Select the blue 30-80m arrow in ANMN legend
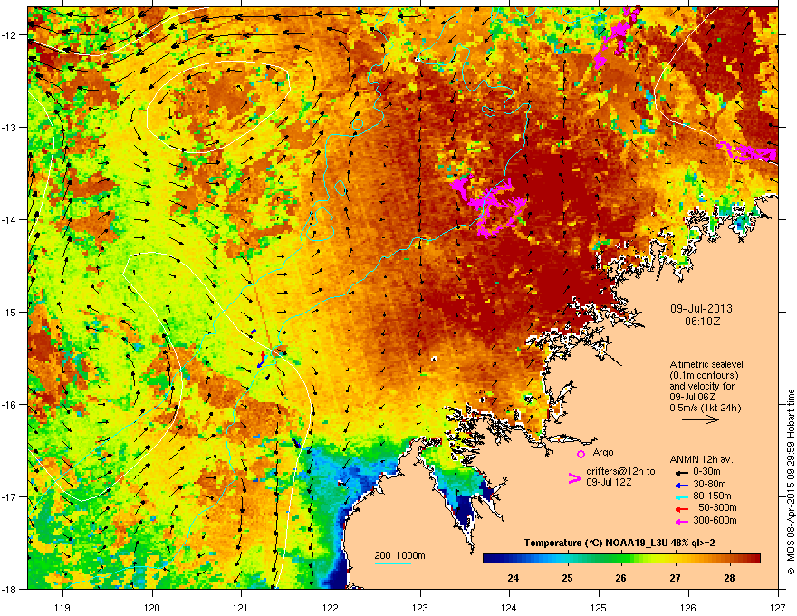The image size is (797, 616). (681, 485)
